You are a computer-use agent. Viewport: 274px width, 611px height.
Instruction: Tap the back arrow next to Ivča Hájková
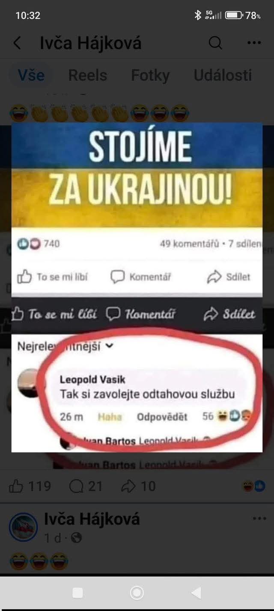point(17,43)
